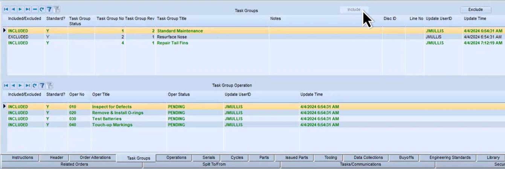Click the Oper Status column header
Viewport: 505px width, 169px height.
179,94
